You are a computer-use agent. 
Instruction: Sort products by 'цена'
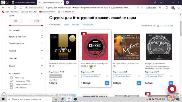pos(66,25)
